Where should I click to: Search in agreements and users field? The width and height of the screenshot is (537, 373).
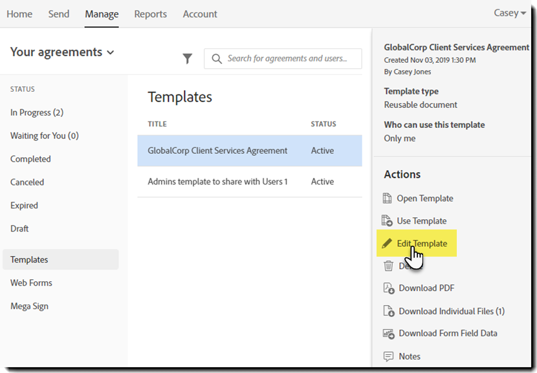tap(286, 59)
